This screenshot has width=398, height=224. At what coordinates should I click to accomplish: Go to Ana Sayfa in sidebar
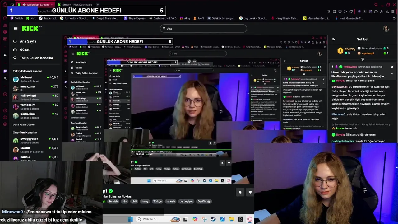(x=28, y=41)
